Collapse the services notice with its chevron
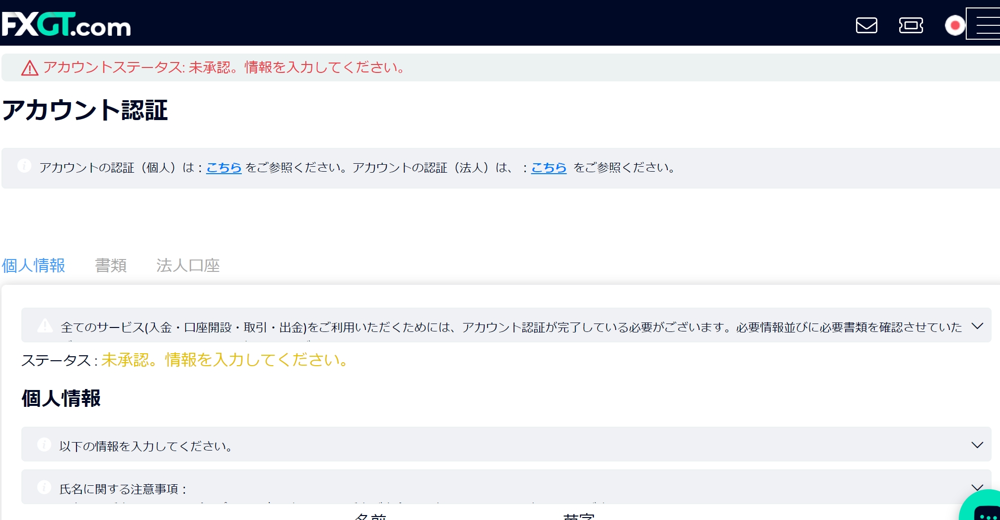The image size is (1000, 520). click(978, 325)
